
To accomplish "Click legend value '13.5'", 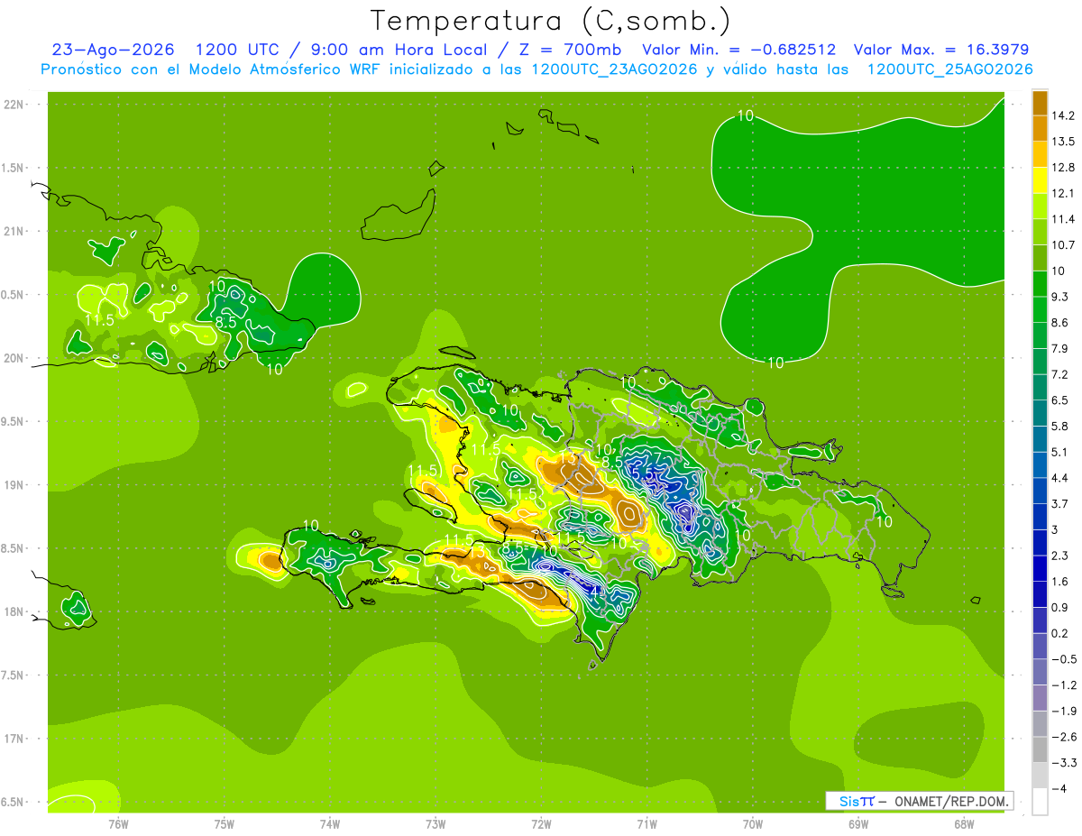I will coord(1063,142).
